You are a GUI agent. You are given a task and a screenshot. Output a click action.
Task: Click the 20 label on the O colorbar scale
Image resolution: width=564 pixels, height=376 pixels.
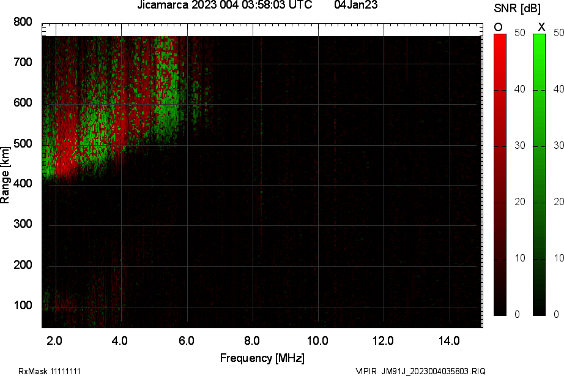[520, 202]
